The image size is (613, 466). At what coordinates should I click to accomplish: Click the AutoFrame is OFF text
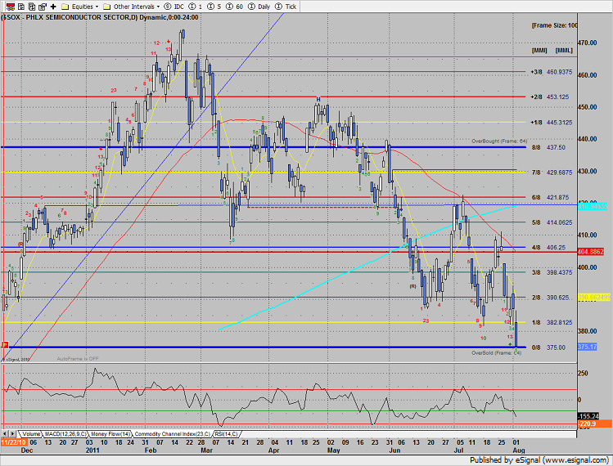tap(78, 359)
